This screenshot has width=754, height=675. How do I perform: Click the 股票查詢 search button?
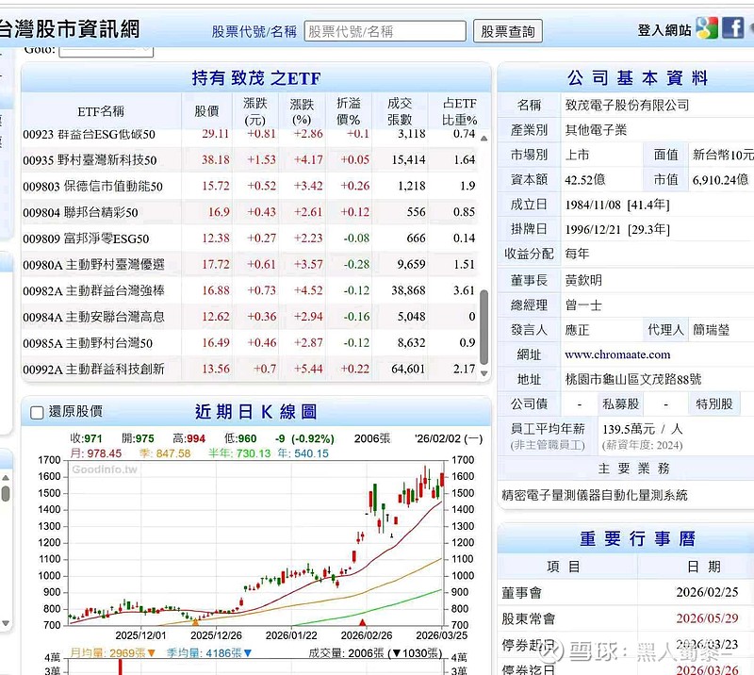coord(508,31)
